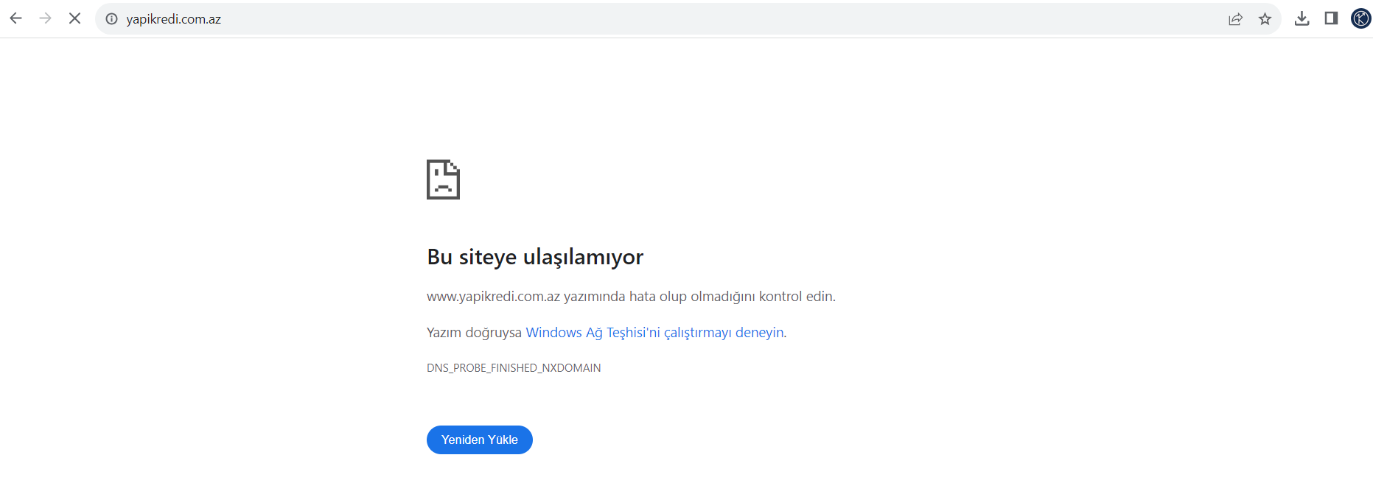Toggle the browser side panel icon

[1331, 18]
